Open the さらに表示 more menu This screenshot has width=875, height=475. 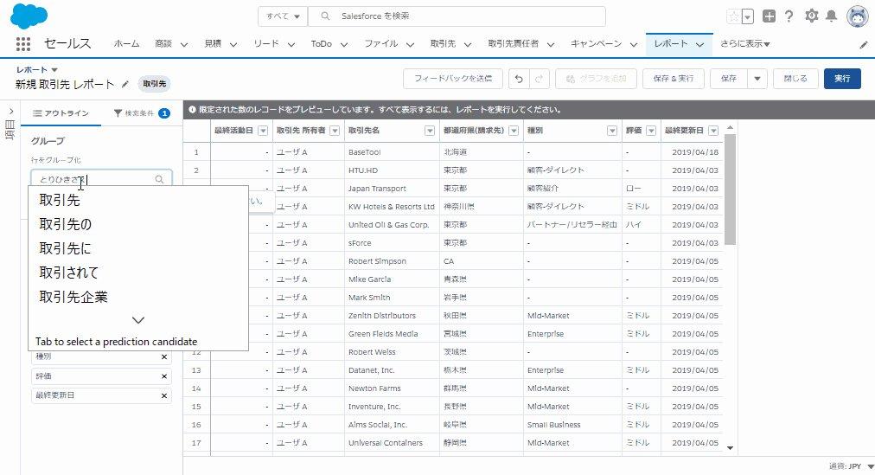pos(745,43)
